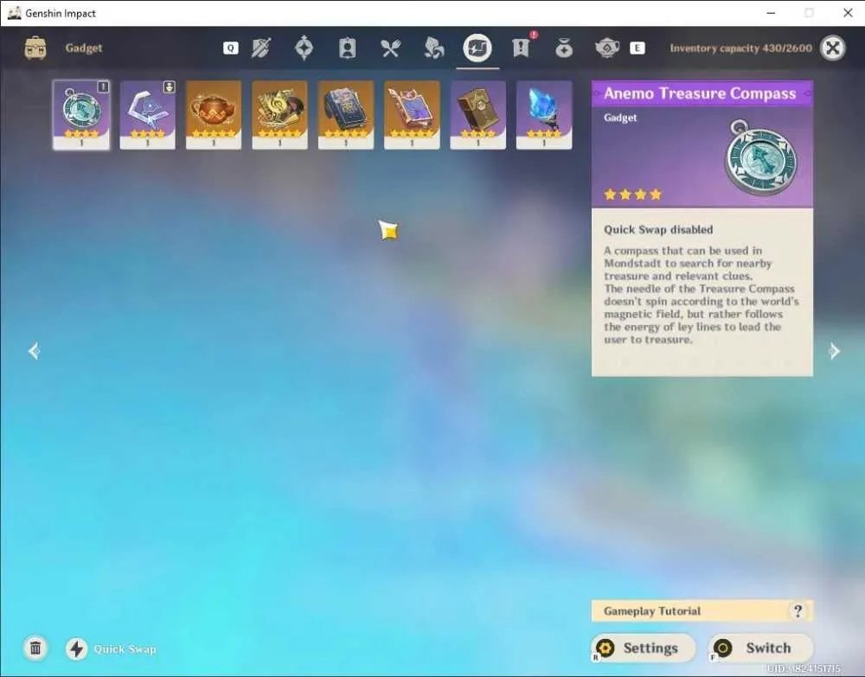Screen dimensions: 865x677
Task: Click the "Inventory capacity 430/2600" text
Action: (741, 48)
